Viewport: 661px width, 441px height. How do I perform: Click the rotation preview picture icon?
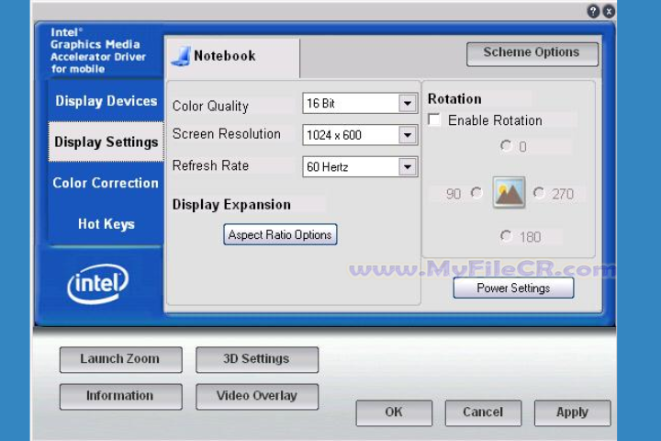click(510, 192)
